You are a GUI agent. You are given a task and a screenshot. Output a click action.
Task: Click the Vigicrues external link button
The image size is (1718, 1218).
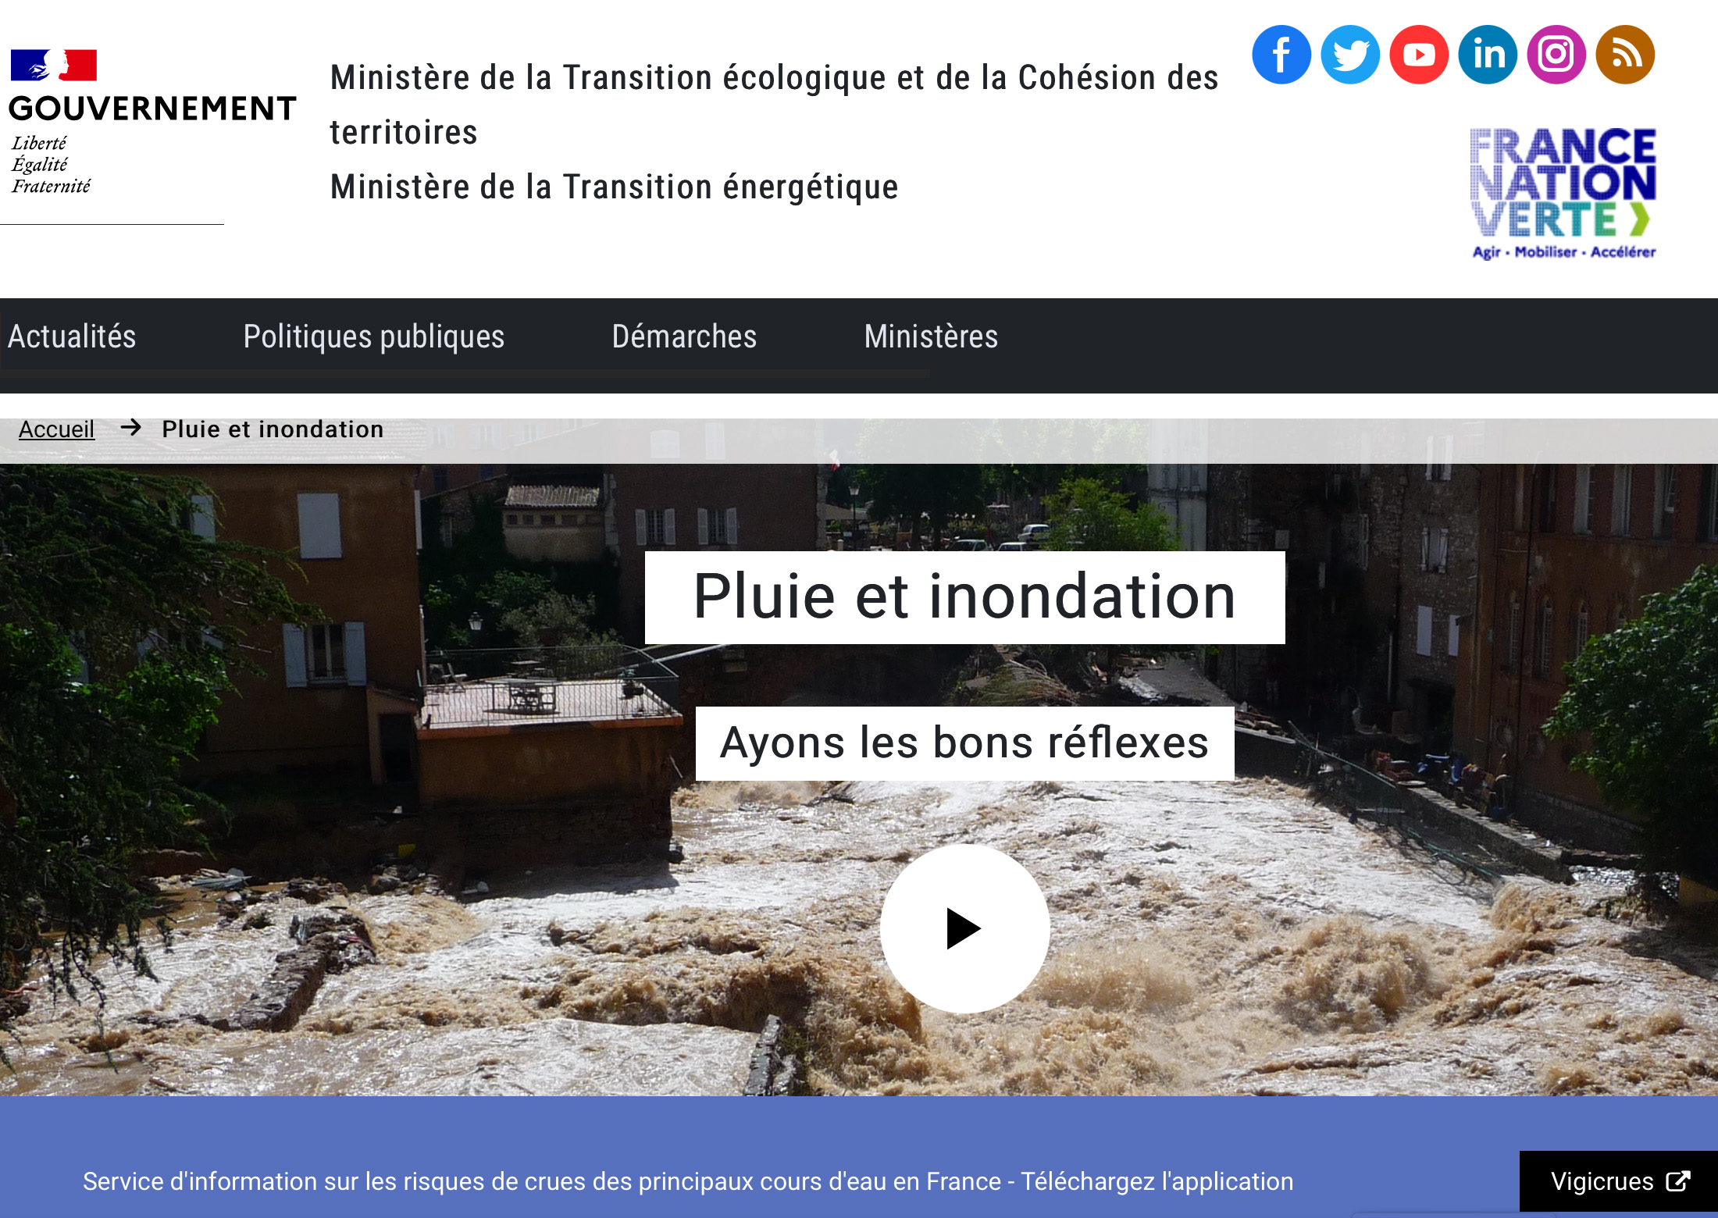[1619, 1181]
